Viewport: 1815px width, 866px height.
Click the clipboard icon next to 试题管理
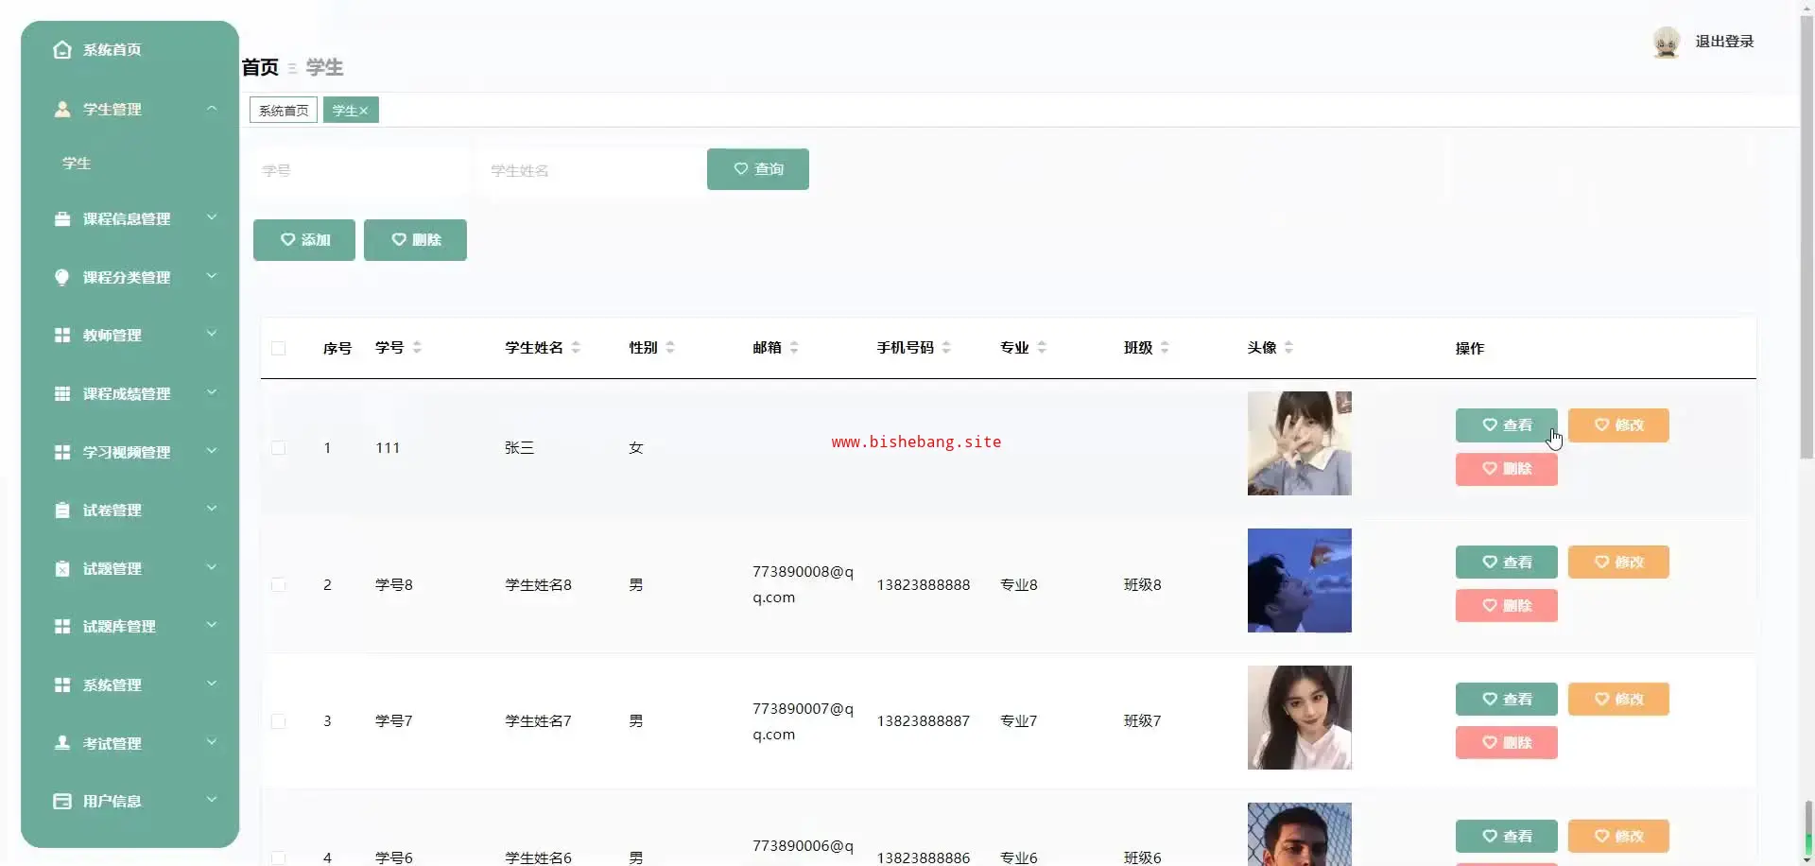click(62, 569)
